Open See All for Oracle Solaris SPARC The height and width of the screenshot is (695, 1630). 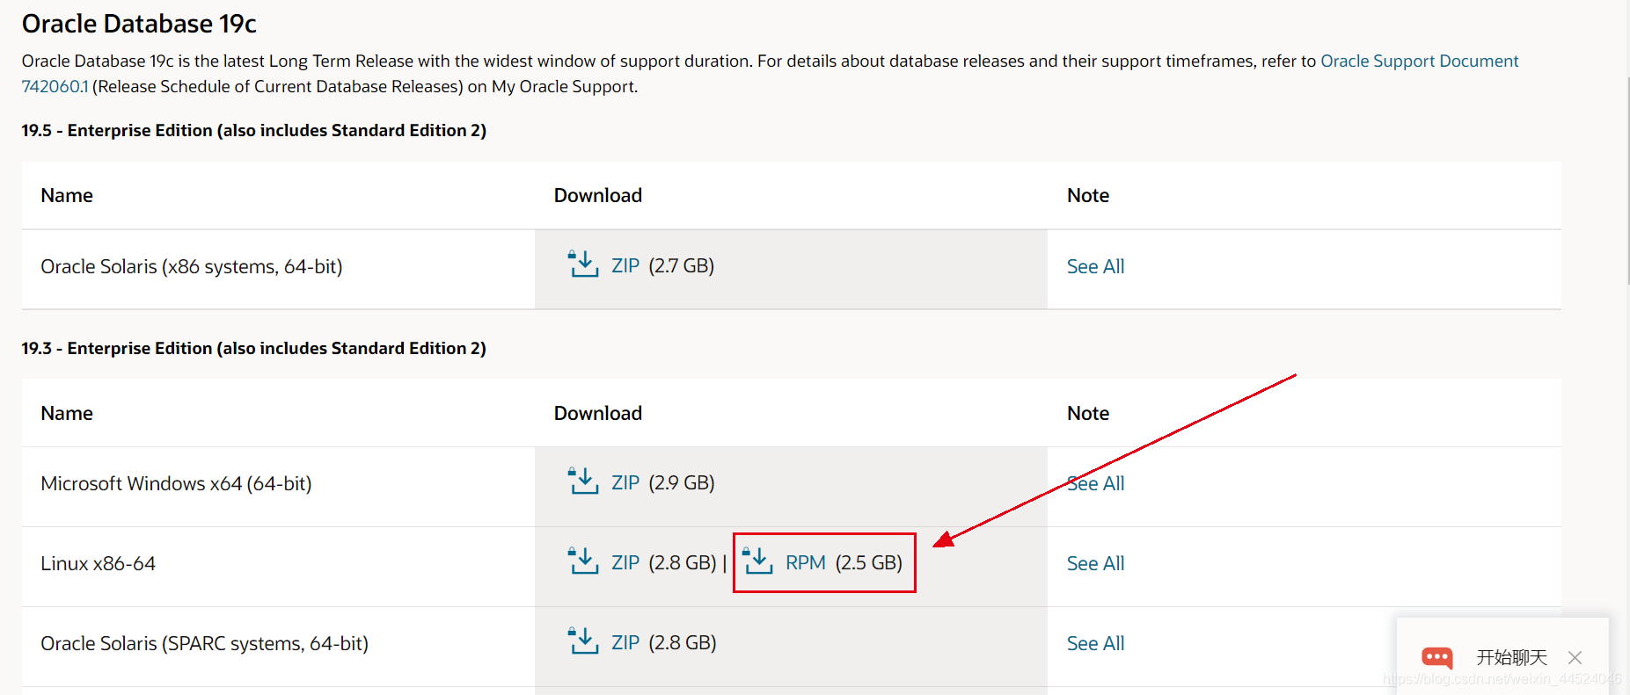tap(1095, 643)
